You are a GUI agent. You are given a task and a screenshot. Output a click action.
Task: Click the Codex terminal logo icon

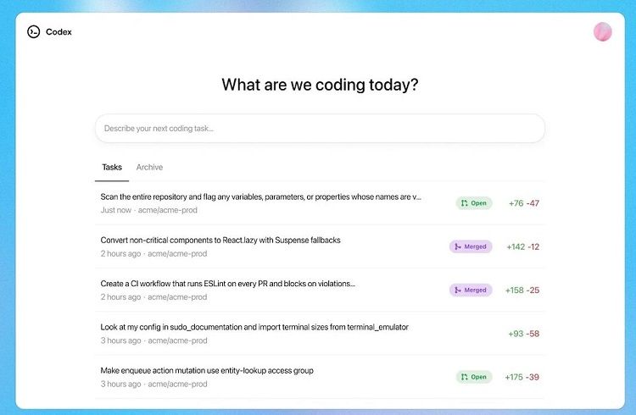(x=34, y=31)
